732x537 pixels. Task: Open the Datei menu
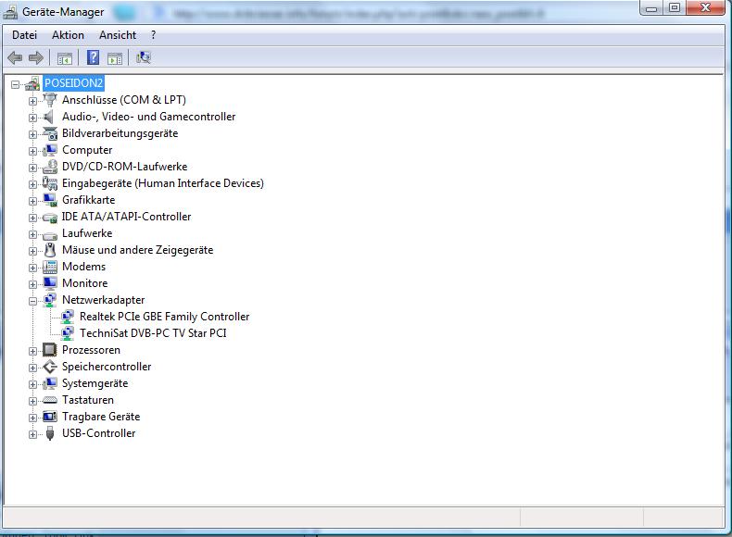point(24,35)
